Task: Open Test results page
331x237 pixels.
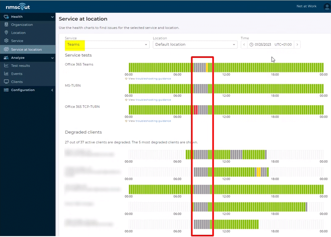Action: (28, 66)
